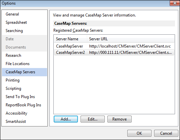Open the General options category

[x=12, y=14]
